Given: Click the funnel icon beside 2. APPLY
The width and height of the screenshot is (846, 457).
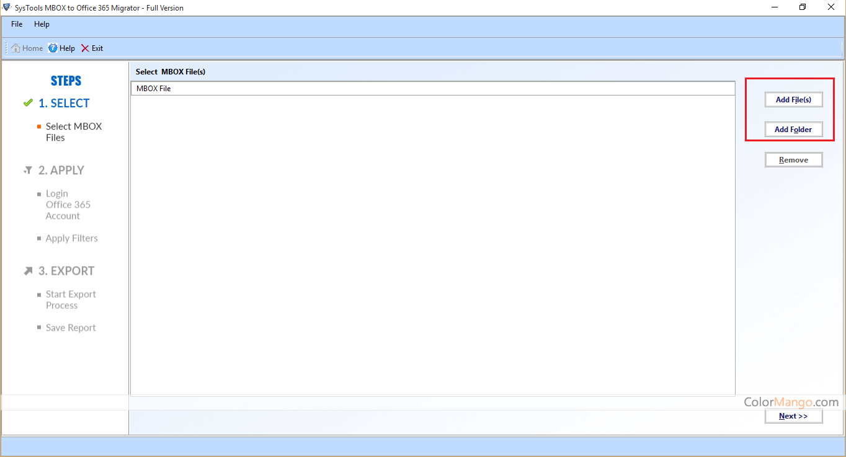Looking at the screenshot, I should (28, 170).
